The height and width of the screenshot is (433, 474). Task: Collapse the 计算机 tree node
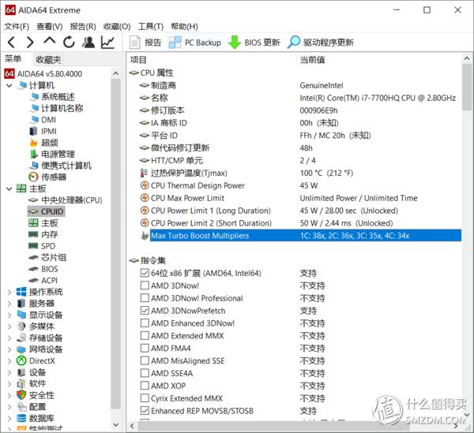coord(9,85)
